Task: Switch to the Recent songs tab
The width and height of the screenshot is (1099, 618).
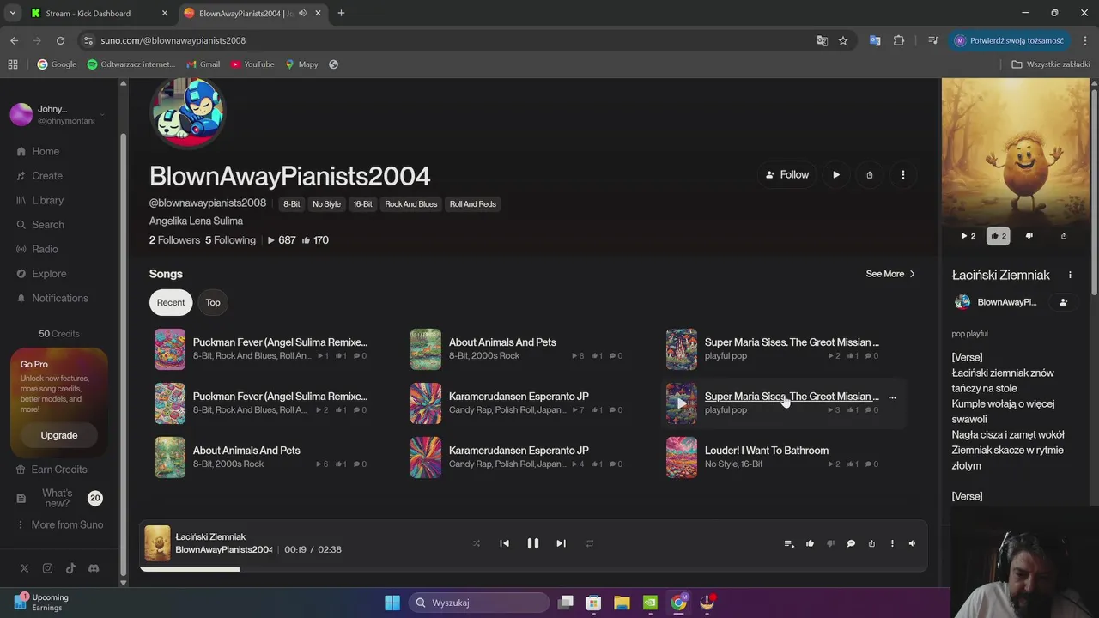Action: 171,302
